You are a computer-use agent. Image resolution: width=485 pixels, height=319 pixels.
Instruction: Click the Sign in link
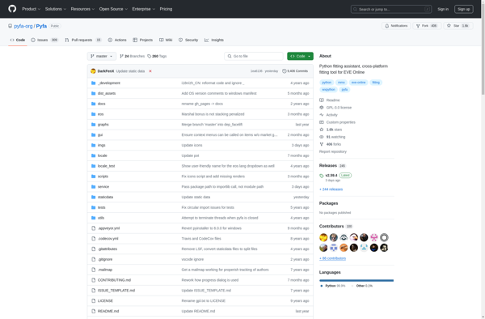pos(443,9)
